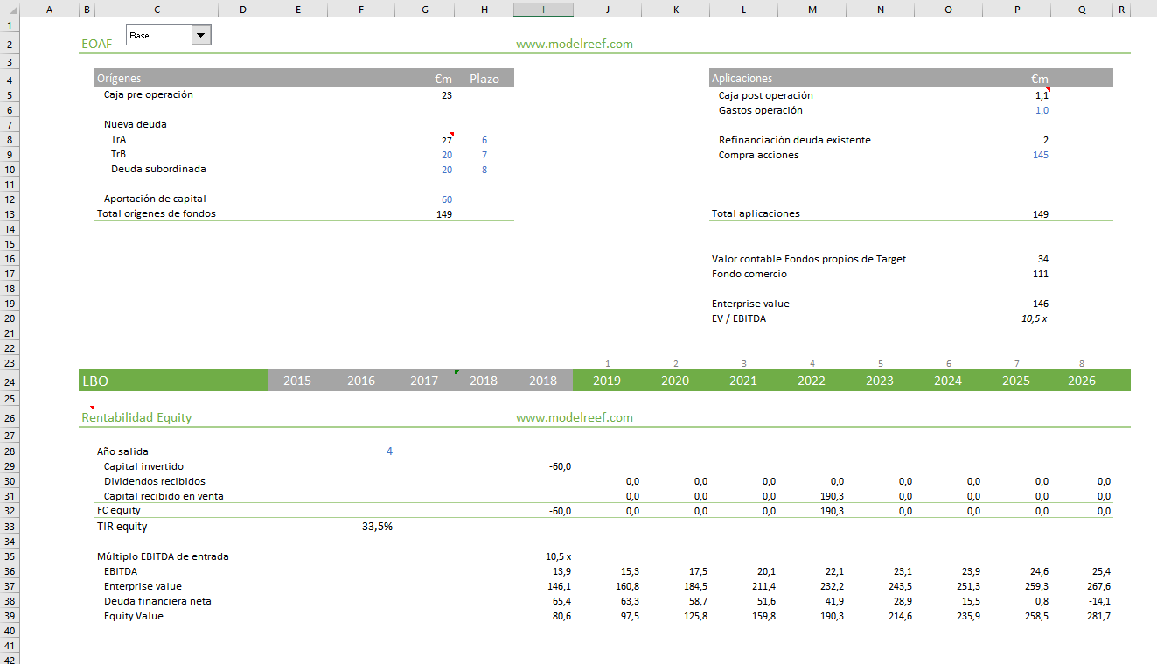
Task: Click the TIR equity cell showing 33,5%
Action: tap(377, 527)
